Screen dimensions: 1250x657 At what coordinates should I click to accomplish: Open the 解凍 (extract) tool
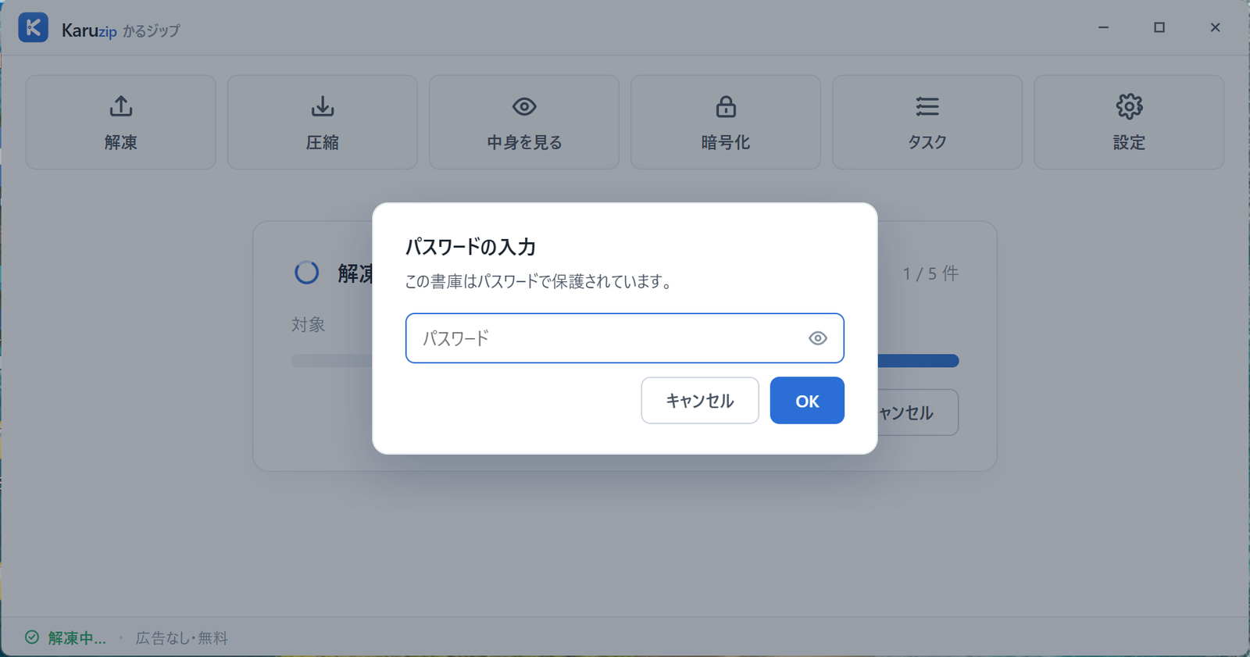(x=120, y=122)
